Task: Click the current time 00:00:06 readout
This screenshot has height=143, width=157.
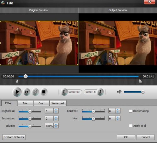Action: tap(8, 76)
